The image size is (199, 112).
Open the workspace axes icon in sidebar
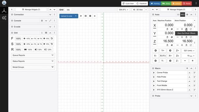4,11
